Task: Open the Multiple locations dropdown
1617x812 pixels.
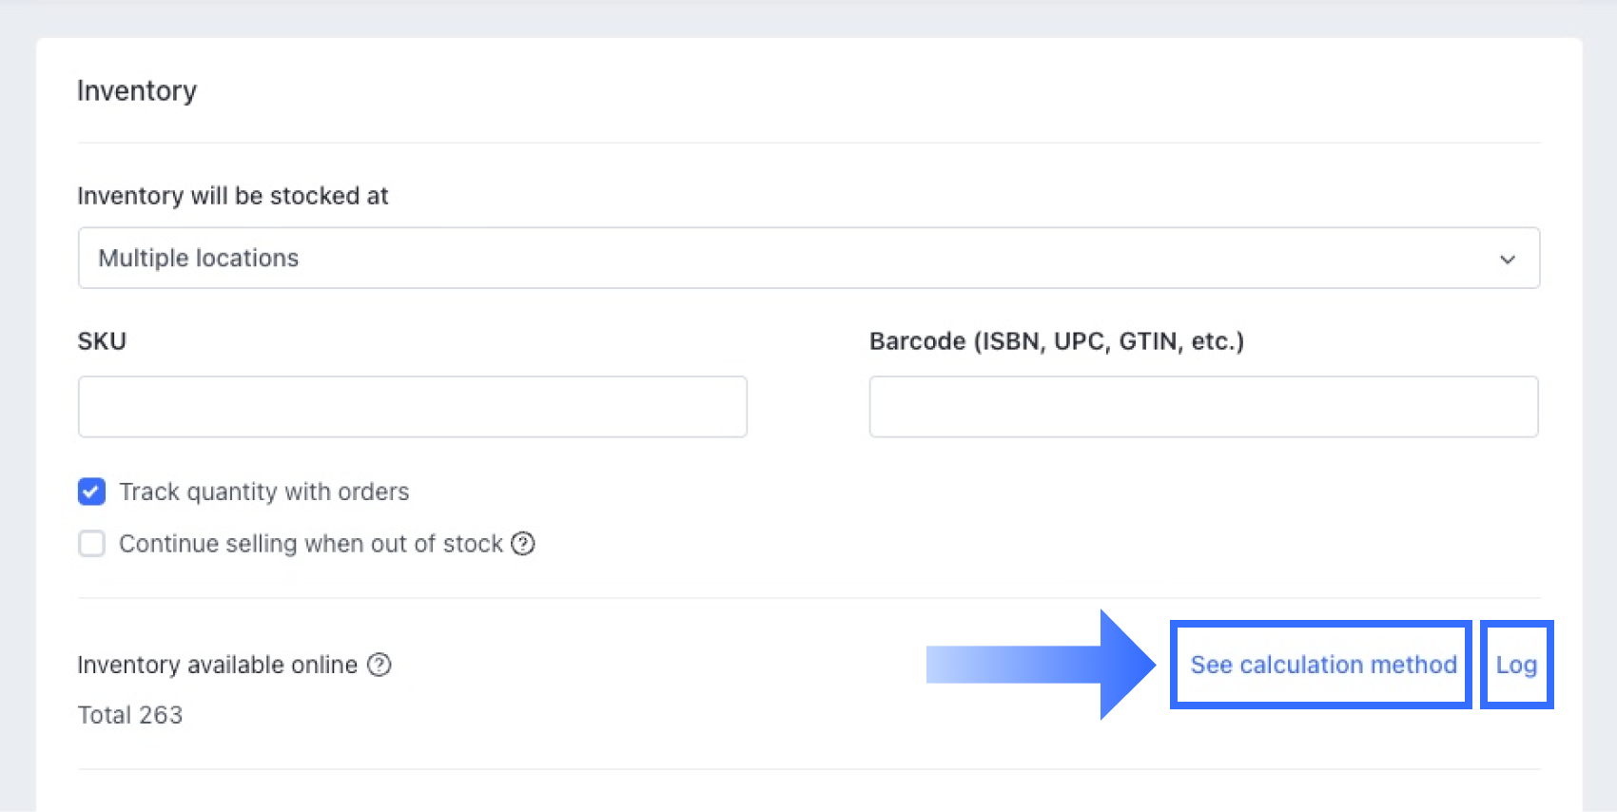Action: (808, 258)
